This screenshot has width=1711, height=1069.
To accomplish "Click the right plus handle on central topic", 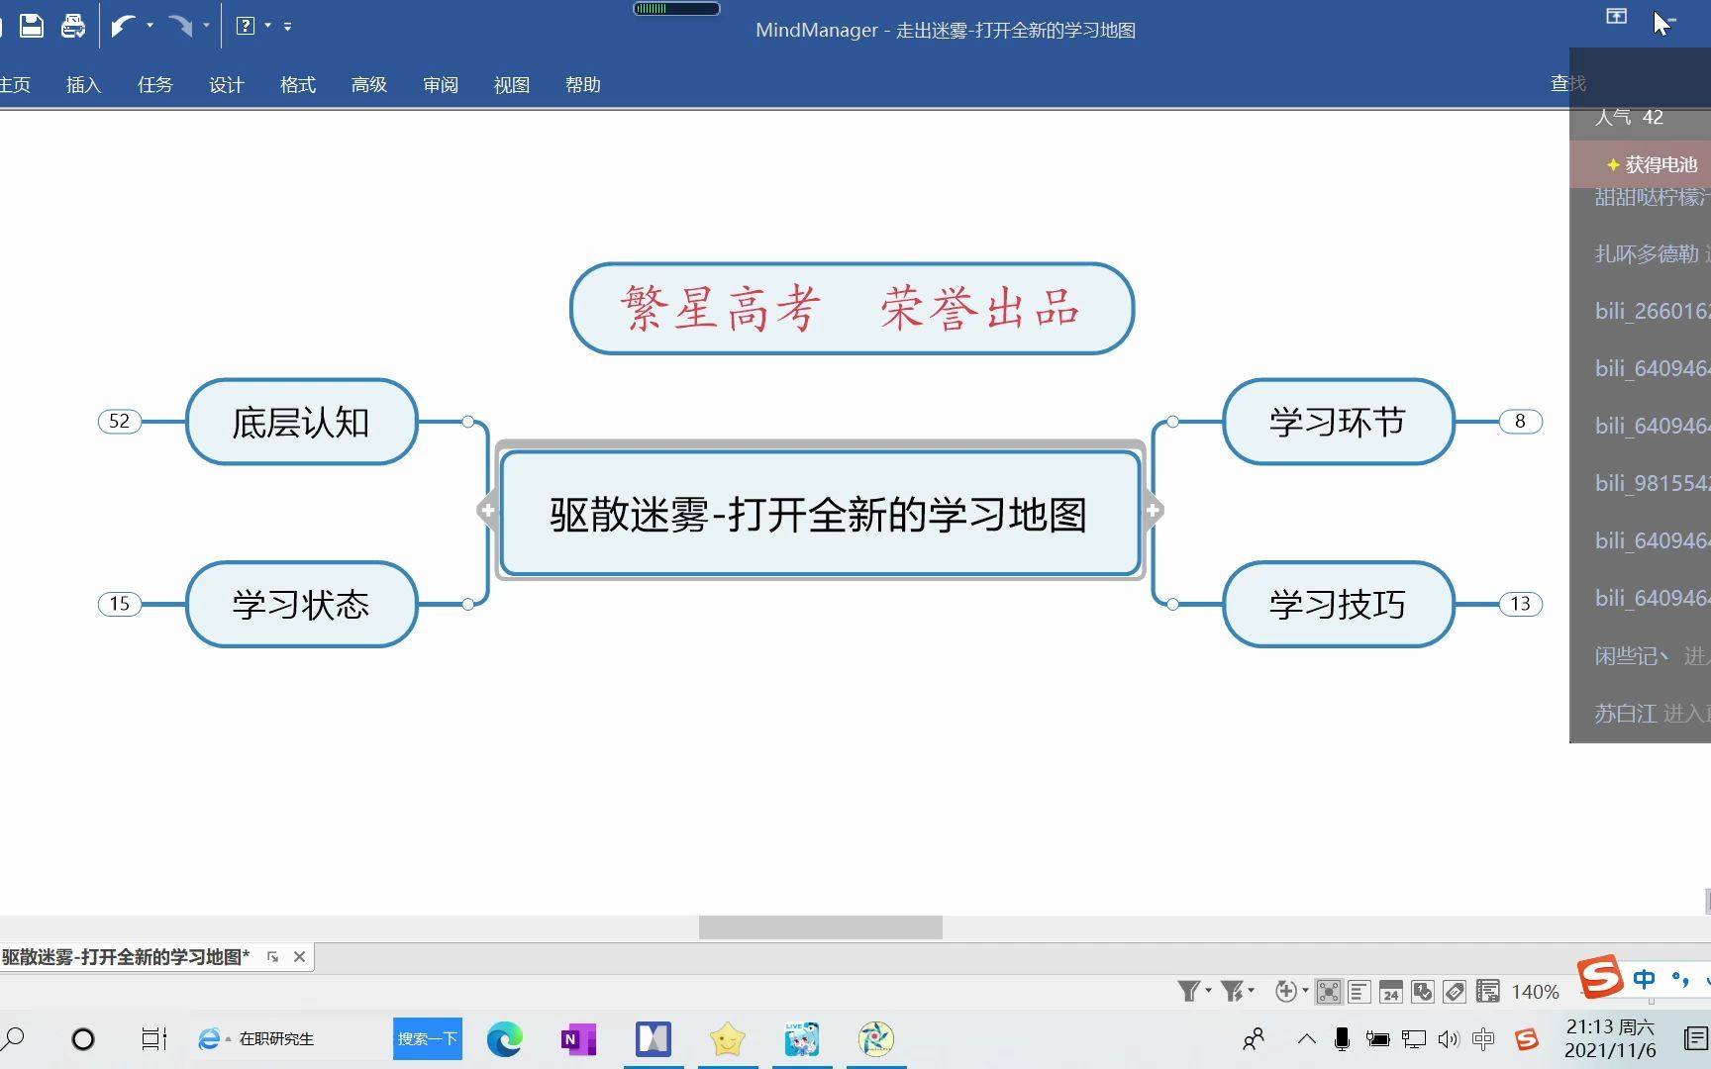I will pyautogui.click(x=1154, y=511).
